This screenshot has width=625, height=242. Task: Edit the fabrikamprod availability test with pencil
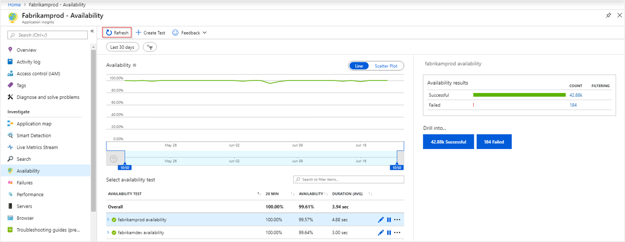click(381, 220)
